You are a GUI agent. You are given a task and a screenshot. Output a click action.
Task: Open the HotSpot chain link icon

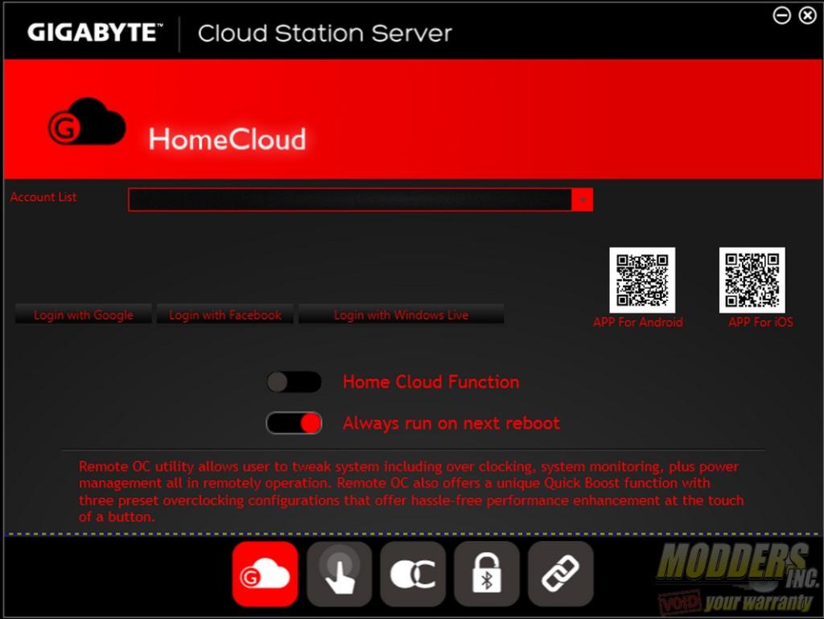[561, 574]
